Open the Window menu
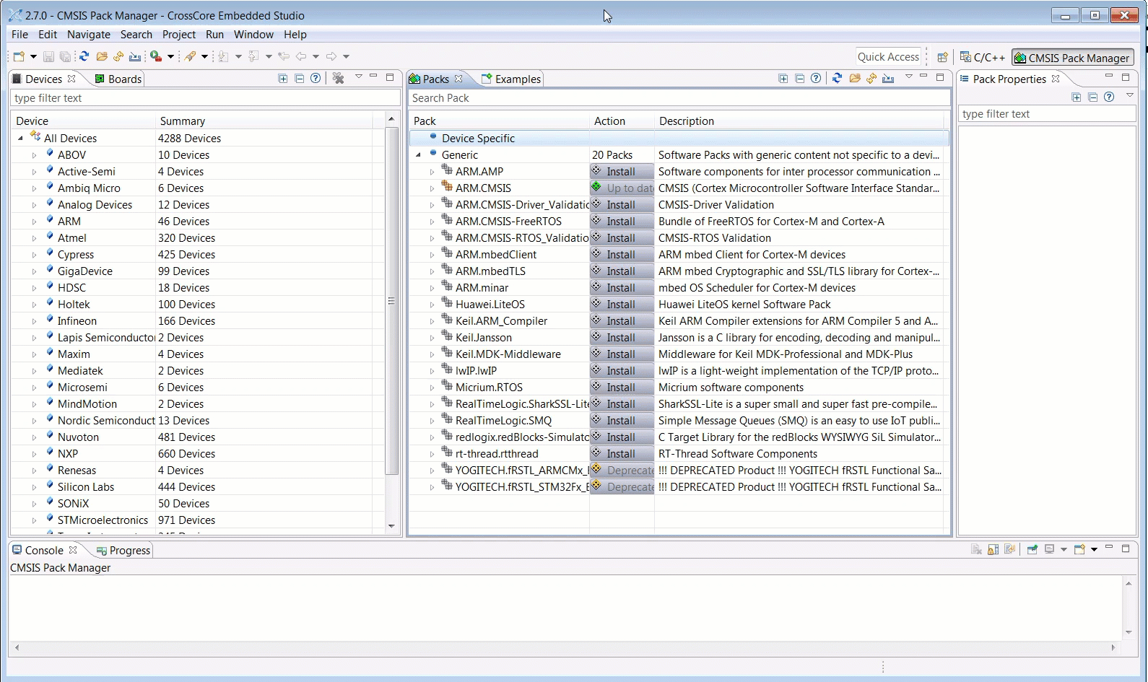This screenshot has height=682, width=1148. (x=253, y=35)
